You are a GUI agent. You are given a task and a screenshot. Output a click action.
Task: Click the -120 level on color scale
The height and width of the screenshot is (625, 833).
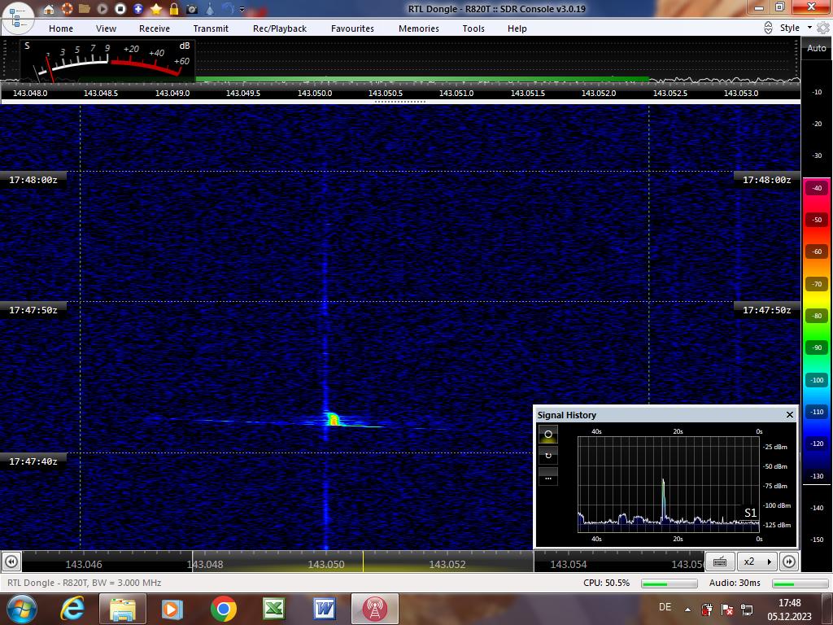point(817,444)
